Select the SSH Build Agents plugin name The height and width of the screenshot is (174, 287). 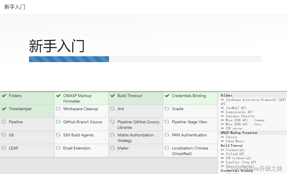(x=78, y=135)
